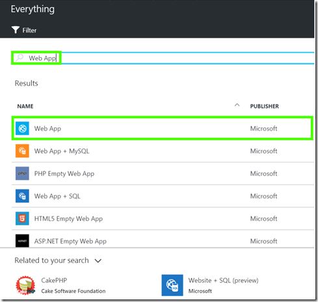
Task: Click Microsoft under Website + SQL (preview)
Action: [200, 291]
